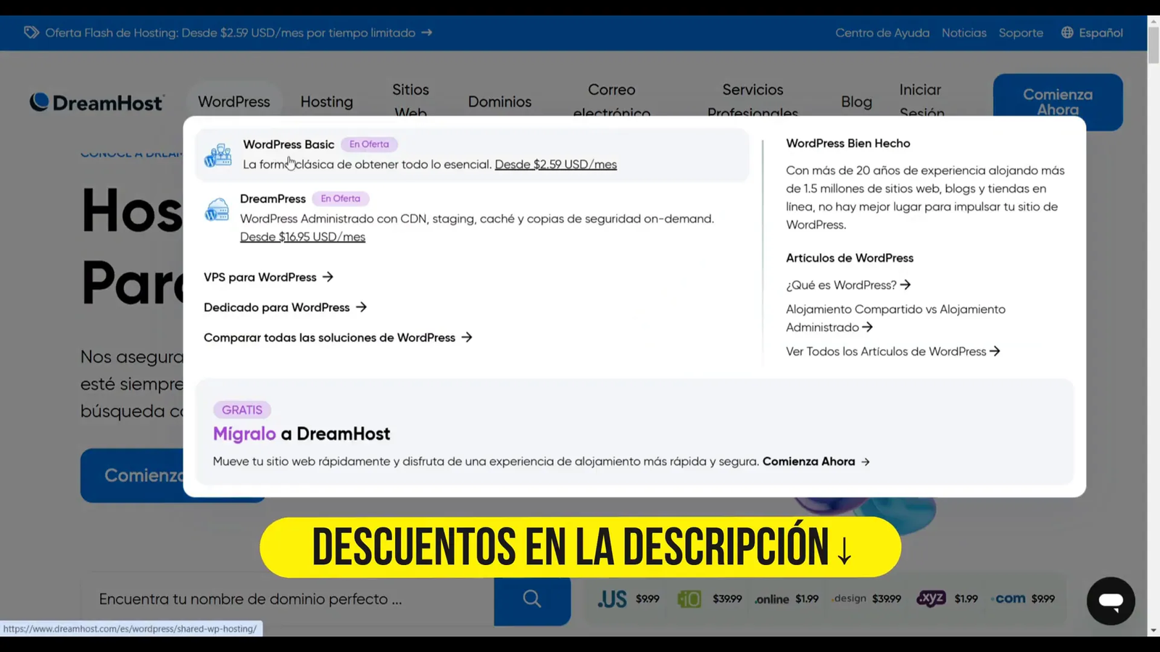Screen dimensions: 1160x652
Task: Select Dominios in the navigation bar
Action: (500, 101)
